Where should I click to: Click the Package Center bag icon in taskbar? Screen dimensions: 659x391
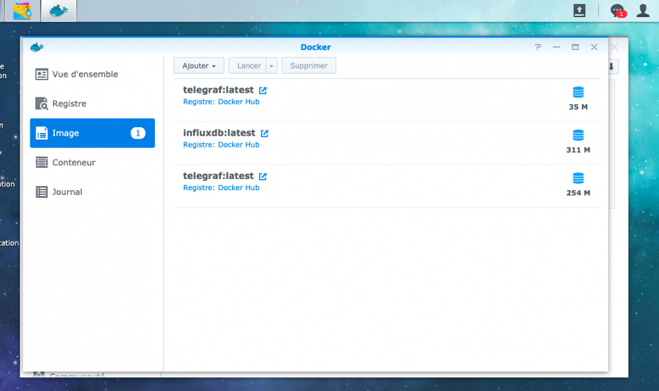click(x=22, y=11)
